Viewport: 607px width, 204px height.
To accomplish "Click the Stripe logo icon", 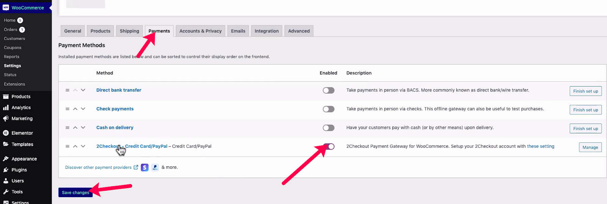I will (145, 167).
